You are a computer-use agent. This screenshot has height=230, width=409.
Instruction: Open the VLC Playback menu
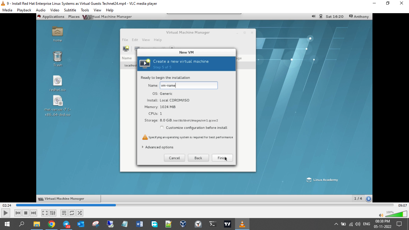tap(24, 10)
